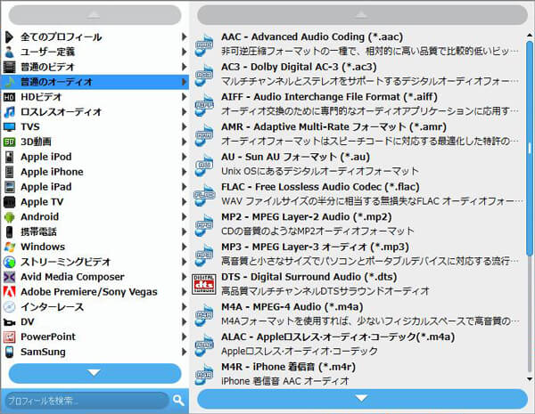Choose MP2 - MPEG Layer-2 Audio format

358,223
